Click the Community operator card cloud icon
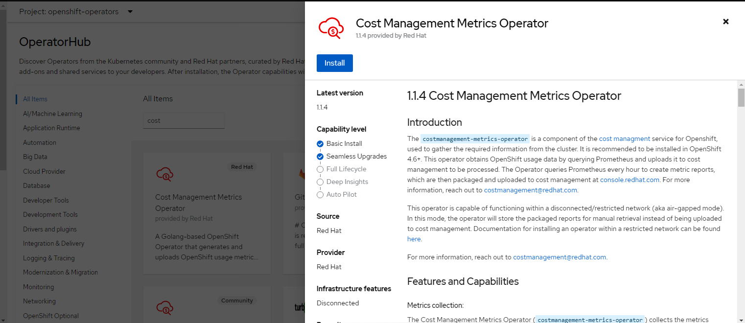This screenshot has height=323, width=745. (x=164, y=307)
